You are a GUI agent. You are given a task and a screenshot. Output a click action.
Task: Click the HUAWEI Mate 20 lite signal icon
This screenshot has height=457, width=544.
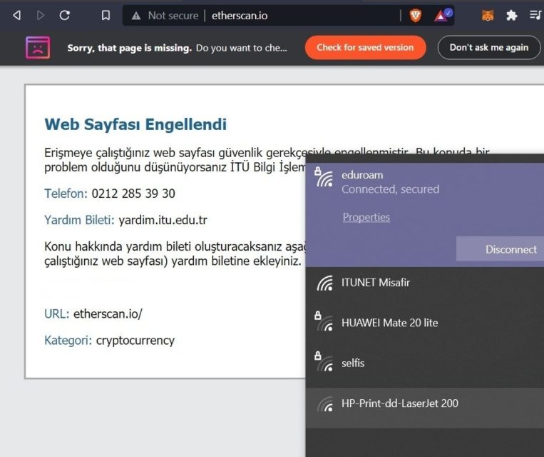[324, 321]
